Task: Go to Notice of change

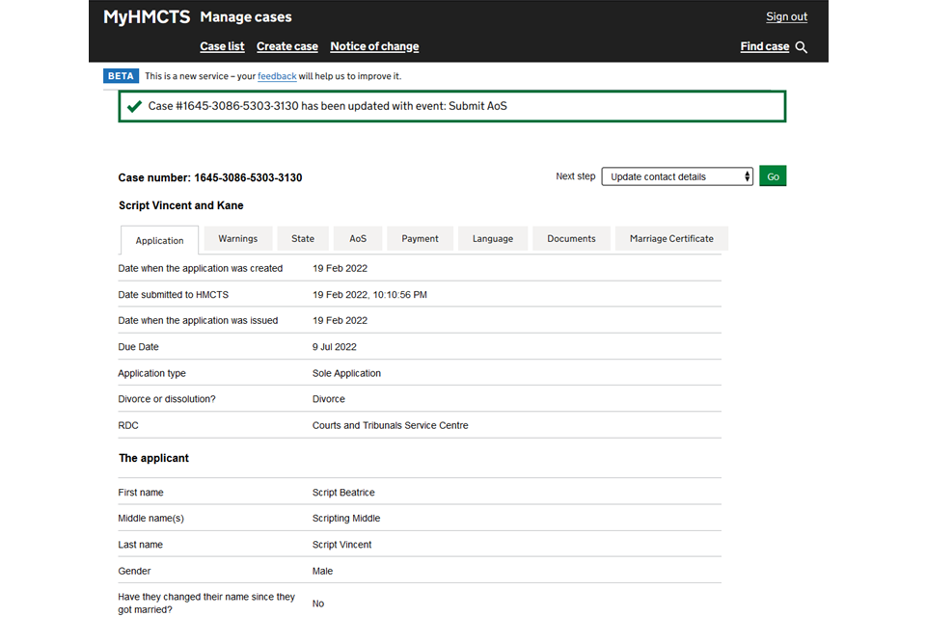Action: (x=374, y=46)
